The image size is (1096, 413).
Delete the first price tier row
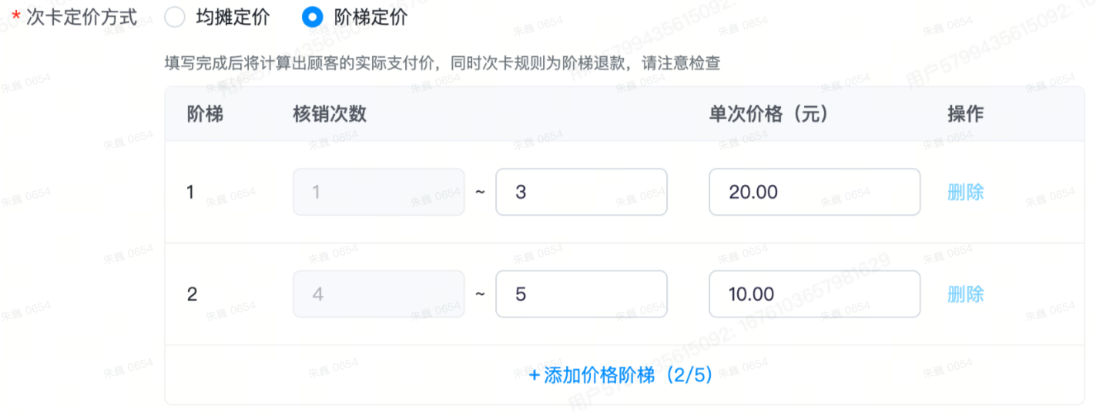pyautogui.click(x=965, y=192)
